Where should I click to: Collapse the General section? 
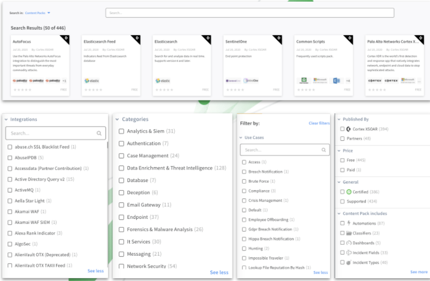point(339,182)
